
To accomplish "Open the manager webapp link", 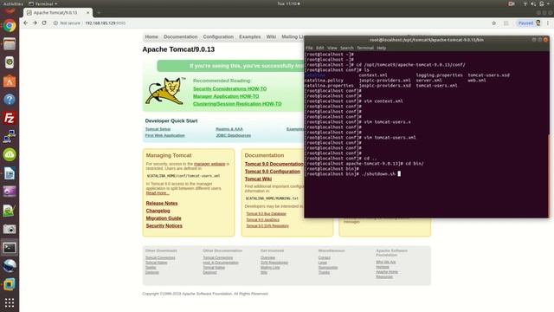I will click(209, 164).
